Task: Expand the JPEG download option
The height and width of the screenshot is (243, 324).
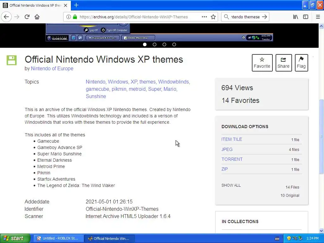Action: pyautogui.click(x=227, y=149)
